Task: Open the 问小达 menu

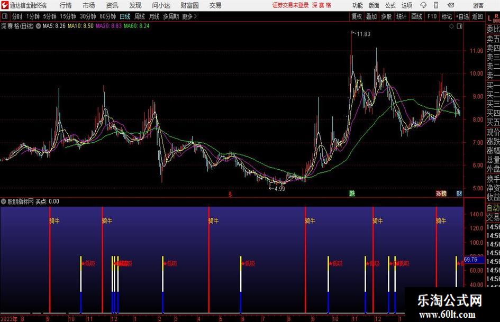Action: 161,5
